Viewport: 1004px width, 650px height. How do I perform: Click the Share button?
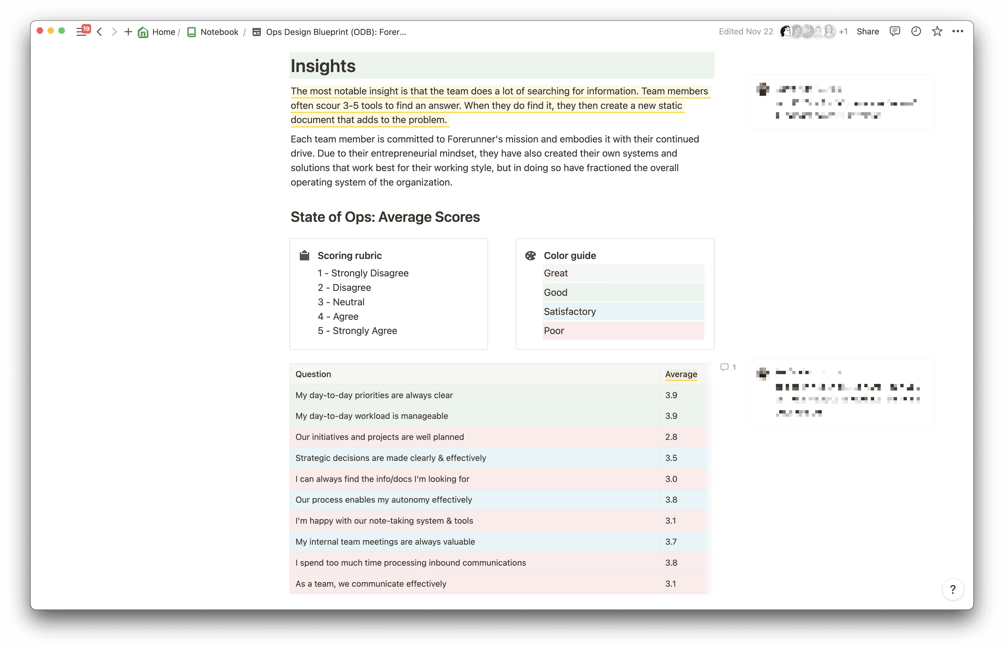click(867, 32)
